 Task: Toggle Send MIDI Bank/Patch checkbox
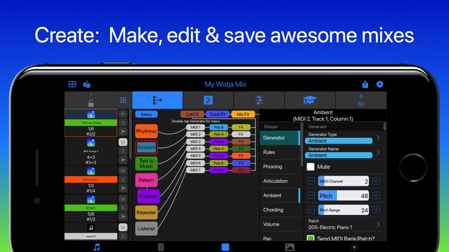[310, 238]
